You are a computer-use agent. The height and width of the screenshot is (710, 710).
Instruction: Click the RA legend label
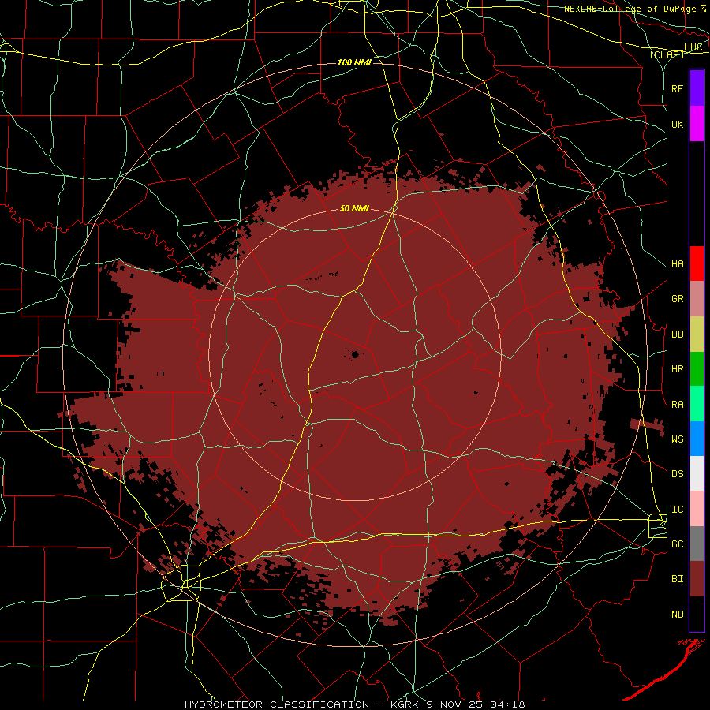point(677,405)
